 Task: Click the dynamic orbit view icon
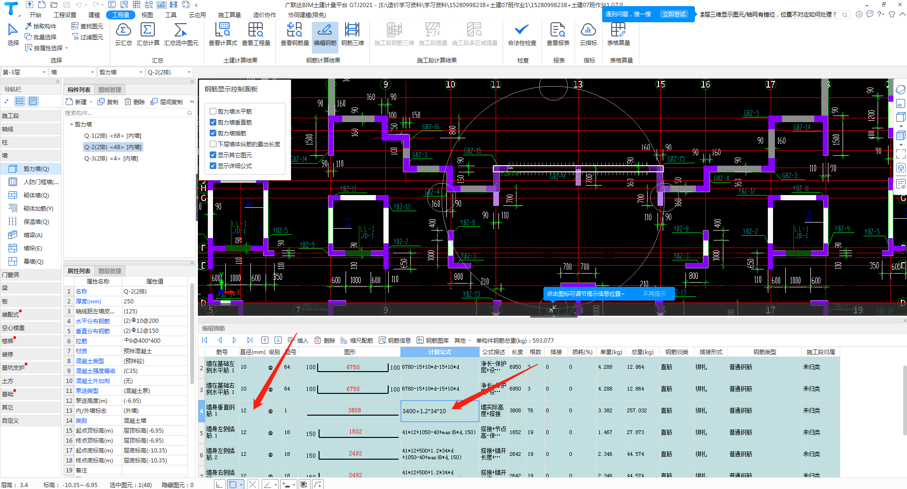900,89
